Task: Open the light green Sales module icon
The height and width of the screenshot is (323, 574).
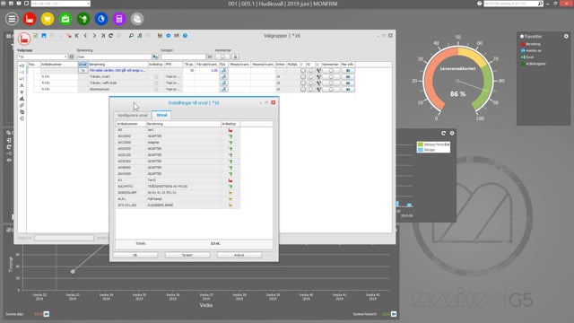Action: pos(65,19)
